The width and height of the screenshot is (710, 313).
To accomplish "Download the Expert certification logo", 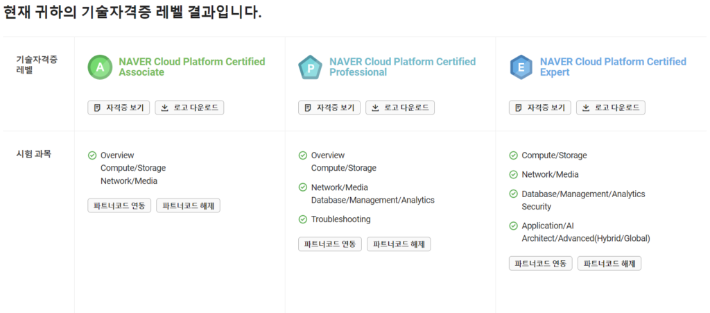I will point(611,108).
